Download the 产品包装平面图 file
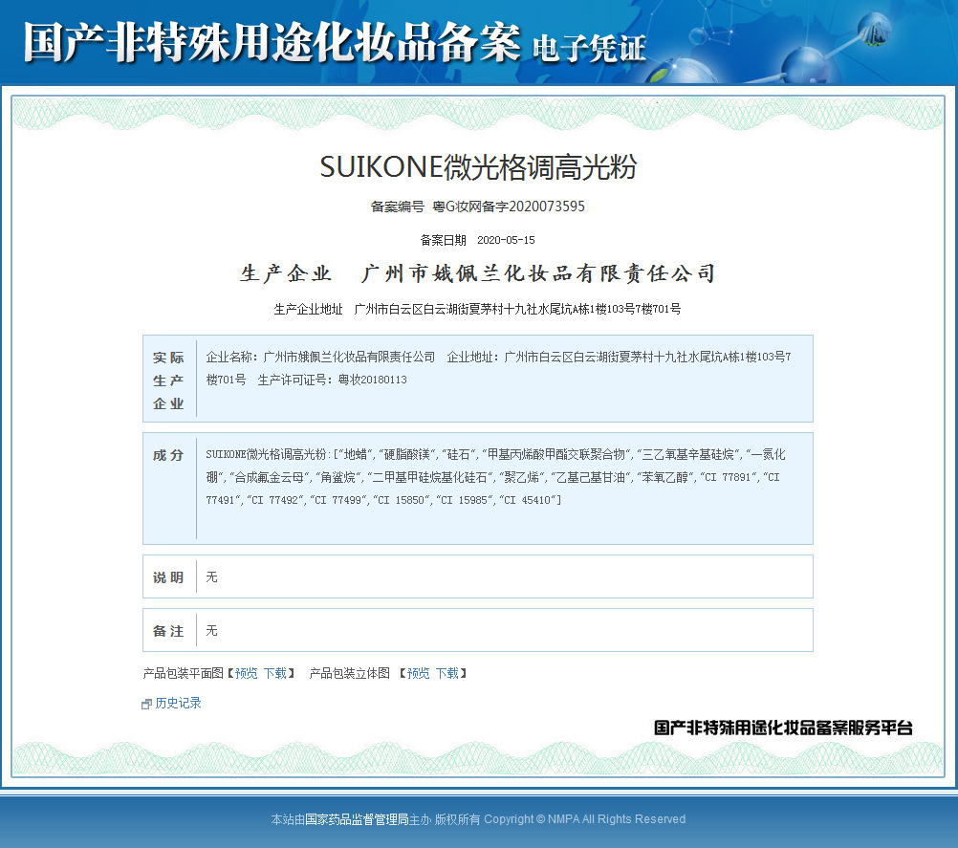This screenshot has width=958, height=848. coord(274,673)
